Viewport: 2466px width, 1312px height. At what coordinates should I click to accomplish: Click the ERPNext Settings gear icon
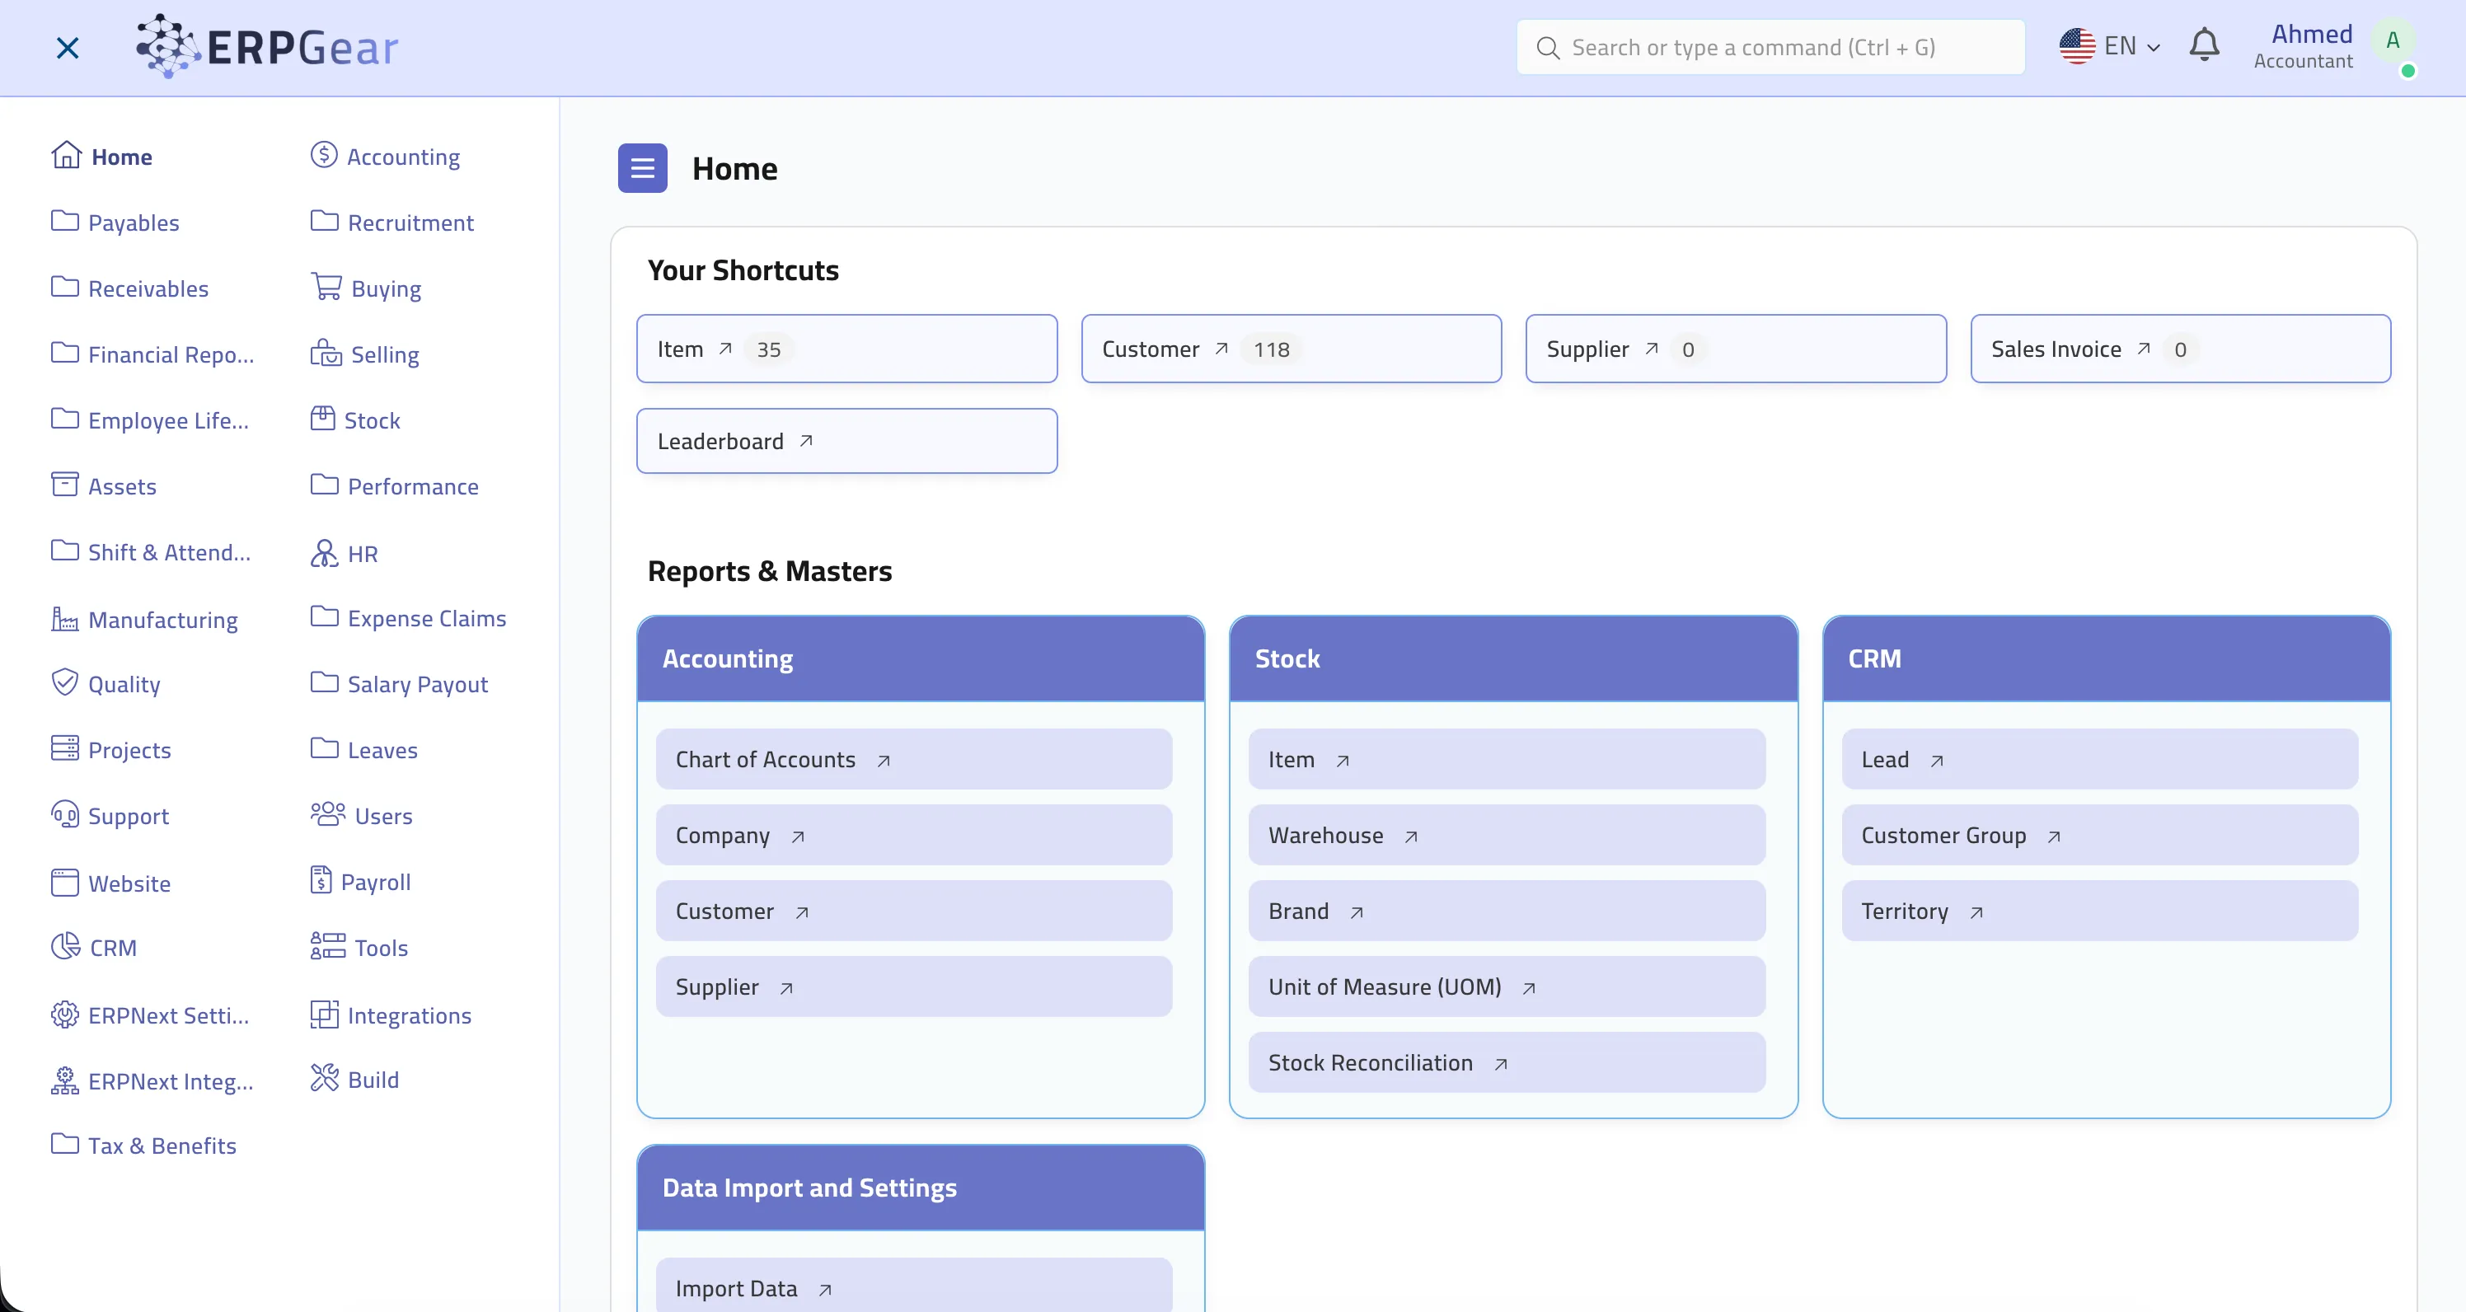click(65, 1014)
